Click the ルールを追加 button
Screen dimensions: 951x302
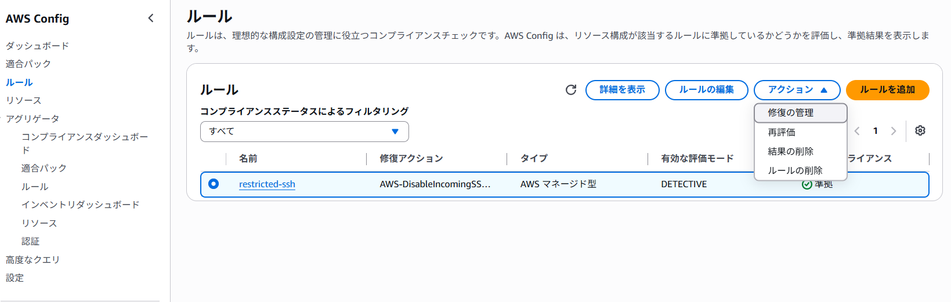[887, 90]
